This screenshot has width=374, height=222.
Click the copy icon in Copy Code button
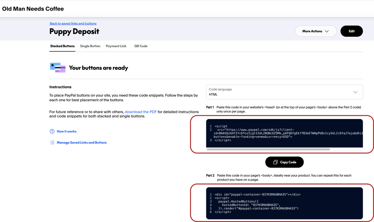click(275, 162)
